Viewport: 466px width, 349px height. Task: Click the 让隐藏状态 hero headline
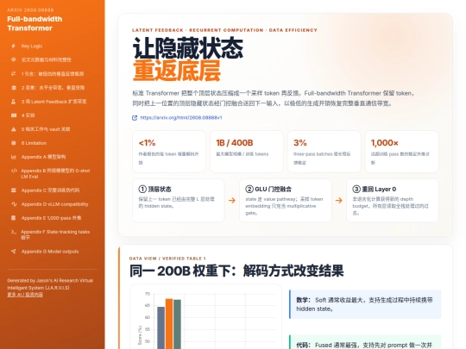click(188, 48)
